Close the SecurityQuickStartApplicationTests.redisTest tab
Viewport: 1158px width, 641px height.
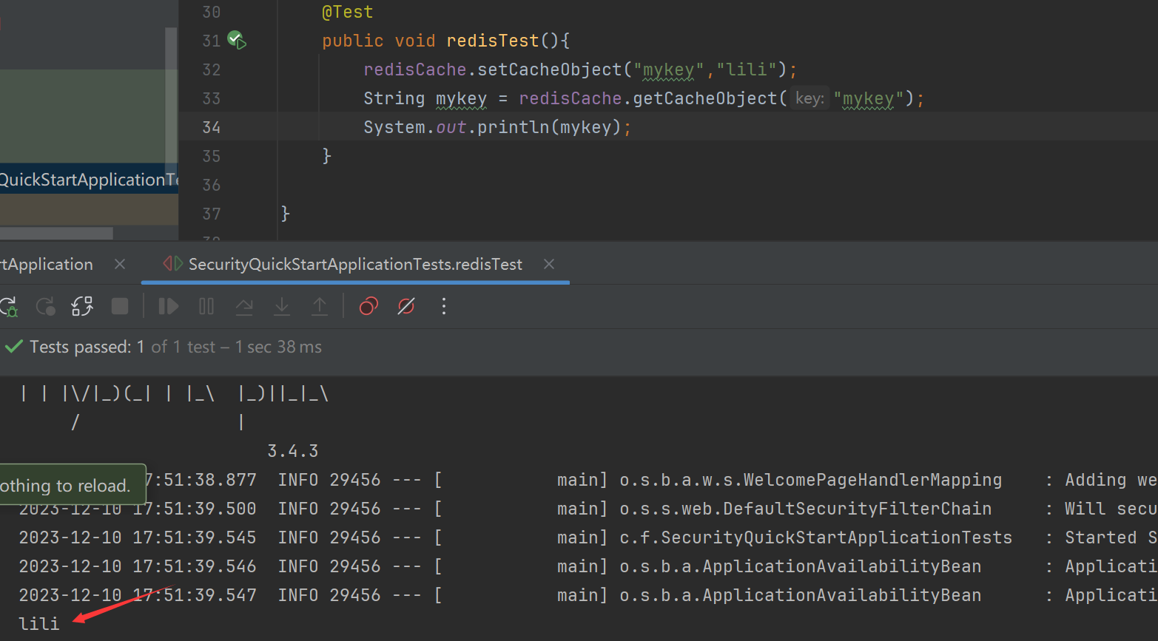(549, 264)
